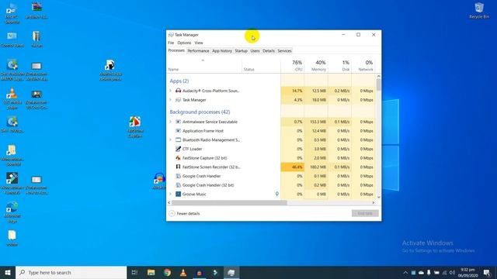Open Google Chrome from the taskbar
497x279 pixels.
tap(167, 272)
